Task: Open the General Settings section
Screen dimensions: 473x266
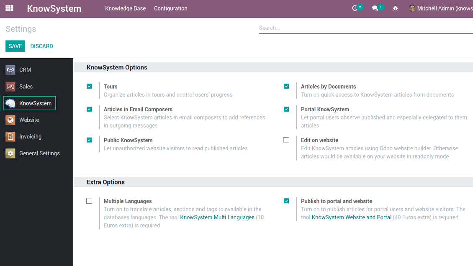Action: tap(40, 153)
